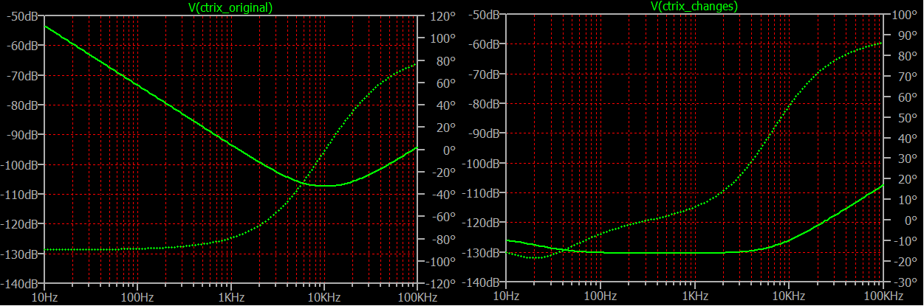The image size is (924, 306).
Task: Select the V(ctrix_changes) trace label
Action: [693, 6]
